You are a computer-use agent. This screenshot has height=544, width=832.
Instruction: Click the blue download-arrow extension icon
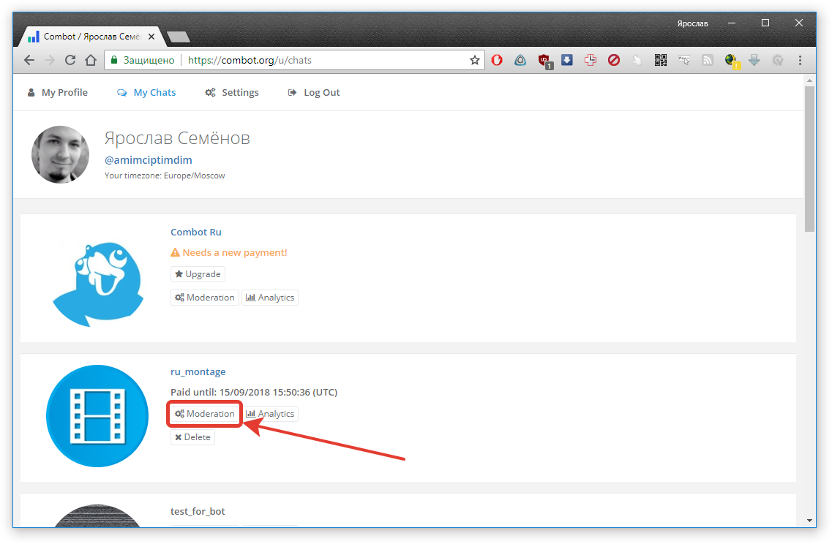pos(566,60)
